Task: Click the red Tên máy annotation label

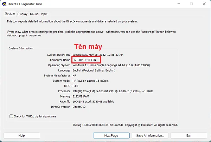Action: 87,47
